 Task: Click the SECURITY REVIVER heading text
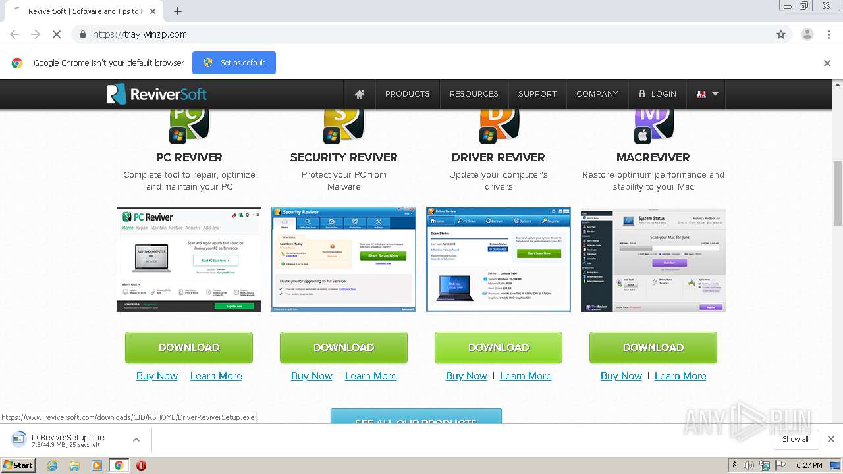344,157
